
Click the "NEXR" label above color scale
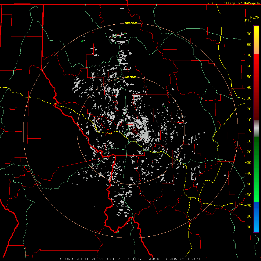pos(255,17)
